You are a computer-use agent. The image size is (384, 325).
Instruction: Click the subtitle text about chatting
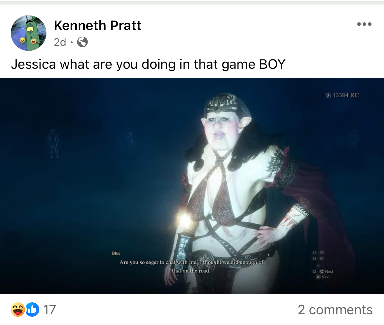pyautogui.click(x=191, y=266)
